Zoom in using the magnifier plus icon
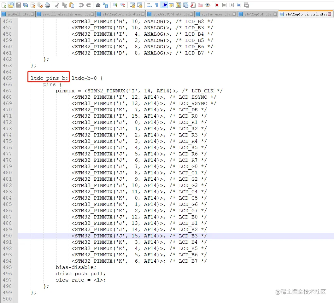 115,5
